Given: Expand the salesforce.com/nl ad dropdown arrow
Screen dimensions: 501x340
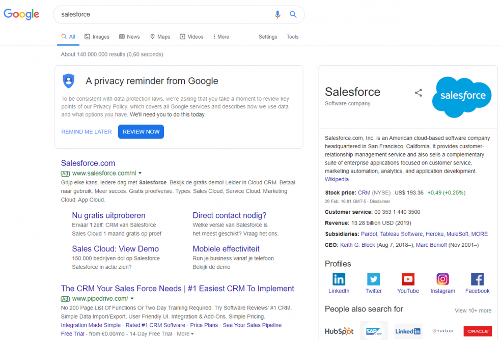Looking at the screenshot, I should click(140, 173).
